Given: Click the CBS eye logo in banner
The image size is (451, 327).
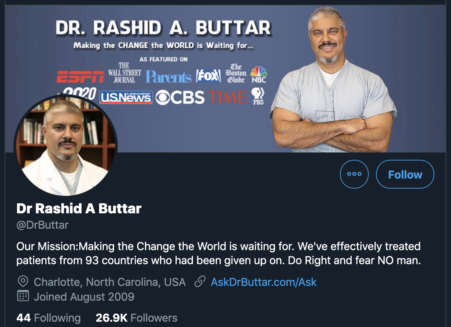Looking at the screenshot, I should tap(180, 97).
